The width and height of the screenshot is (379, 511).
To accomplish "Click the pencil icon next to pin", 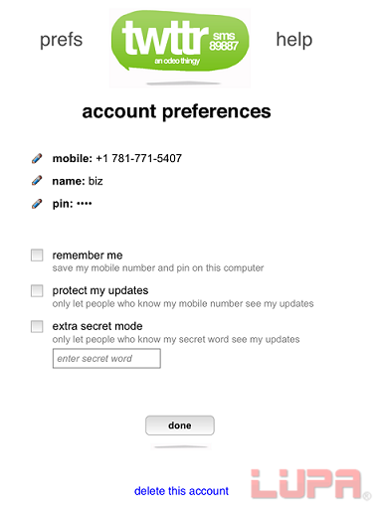I will pos(37,204).
